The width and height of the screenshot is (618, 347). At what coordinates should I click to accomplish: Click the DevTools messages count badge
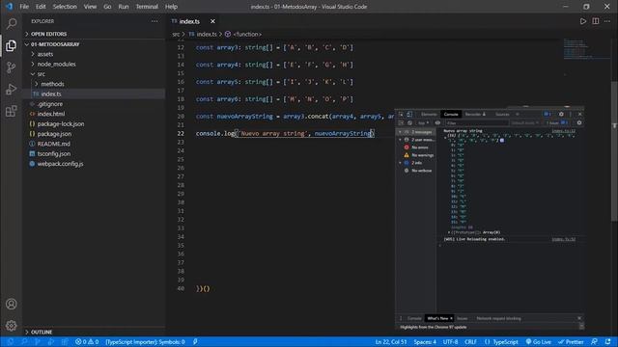coord(548,114)
